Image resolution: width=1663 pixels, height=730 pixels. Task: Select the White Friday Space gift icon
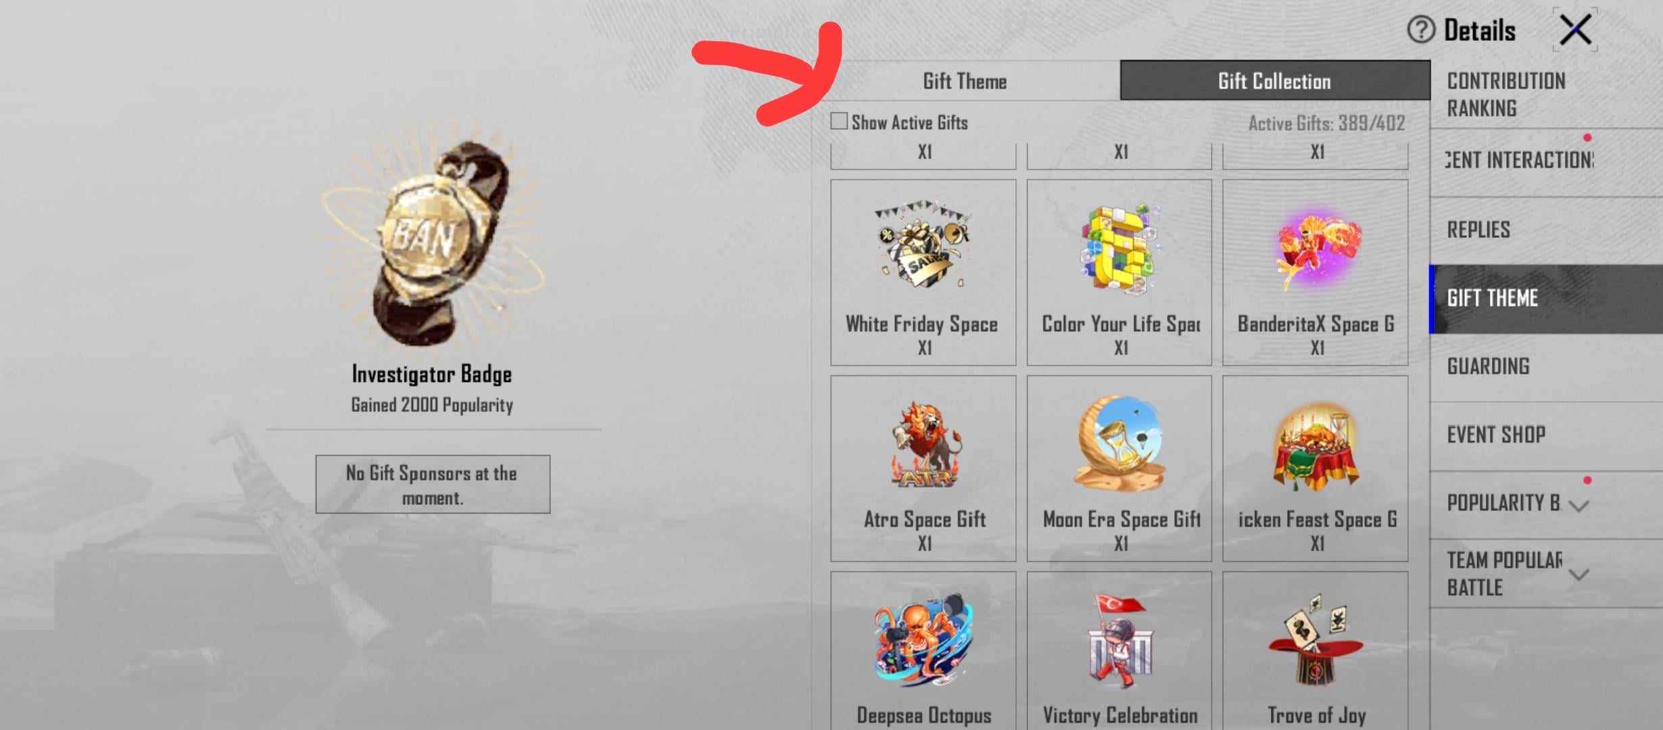click(x=923, y=246)
